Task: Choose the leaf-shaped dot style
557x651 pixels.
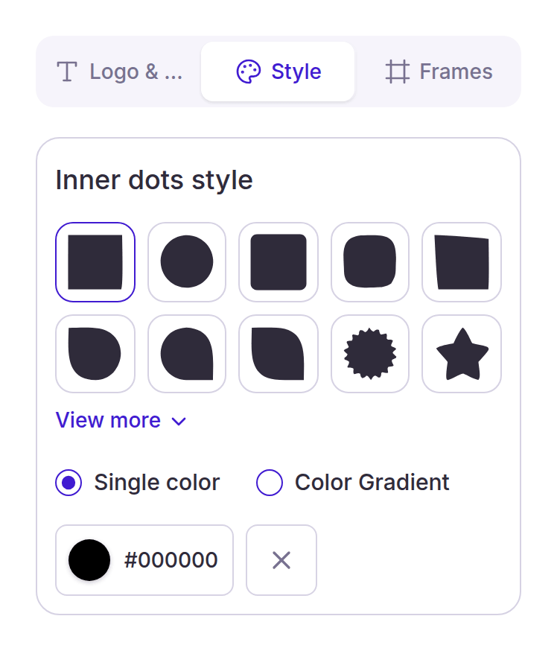Action: coord(278,354)
